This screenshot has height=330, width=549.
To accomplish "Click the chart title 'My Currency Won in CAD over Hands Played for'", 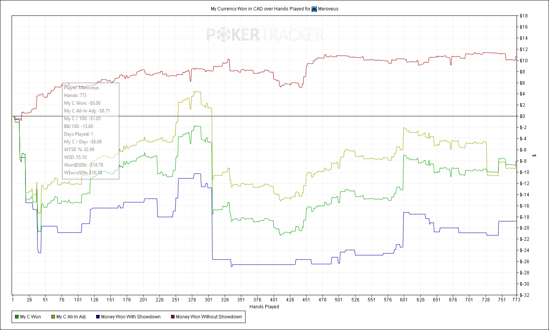I will coord(261,9).
